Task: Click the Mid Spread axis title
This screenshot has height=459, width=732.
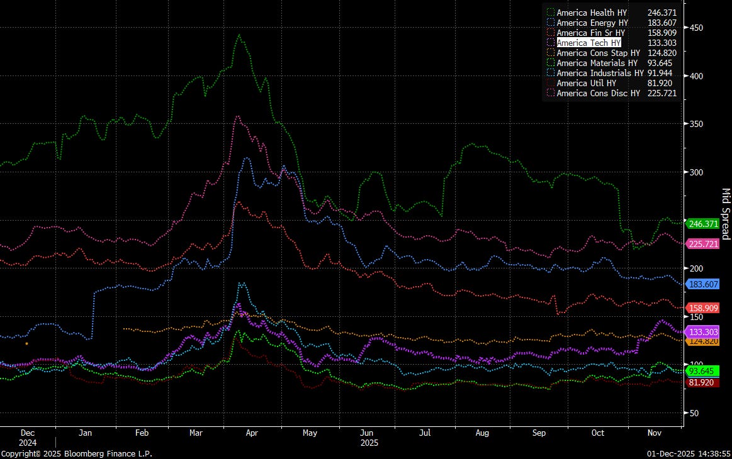Action: click(x=726, y=214)
